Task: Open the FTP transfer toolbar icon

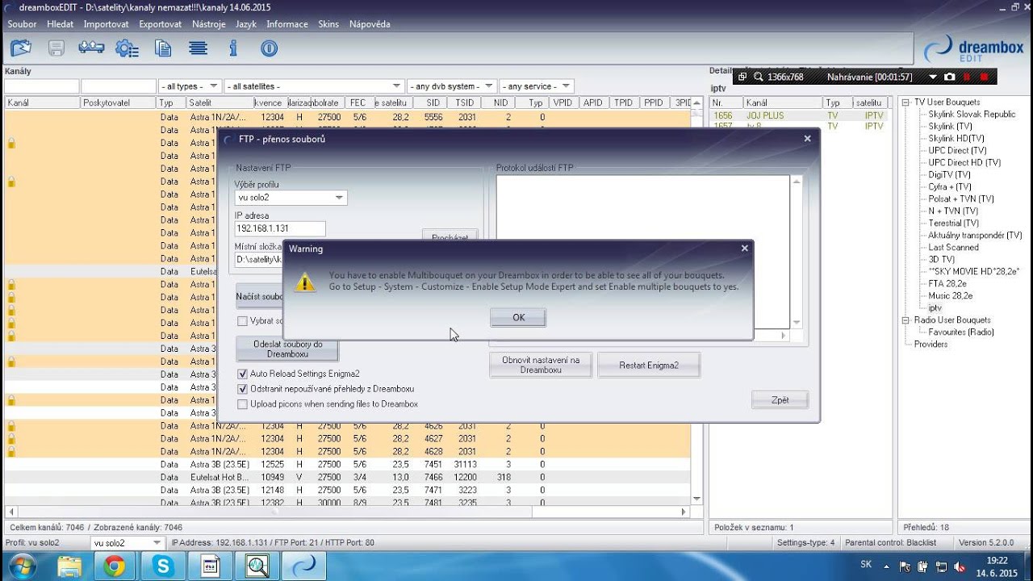Action: click(x=91, y=48)
